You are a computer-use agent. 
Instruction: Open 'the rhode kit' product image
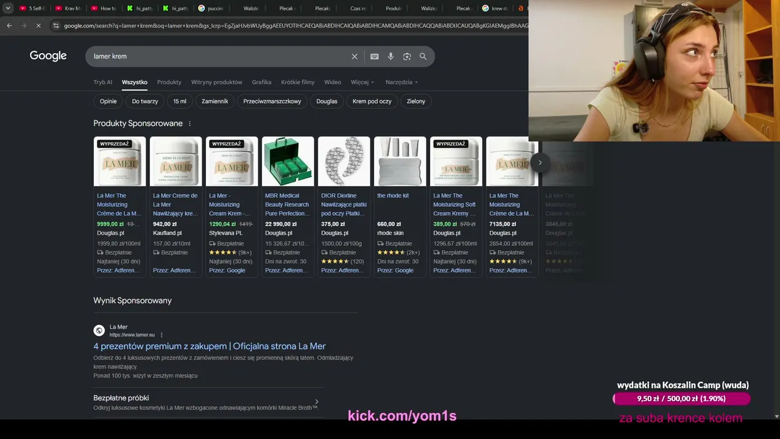click(x=400, y=162)
